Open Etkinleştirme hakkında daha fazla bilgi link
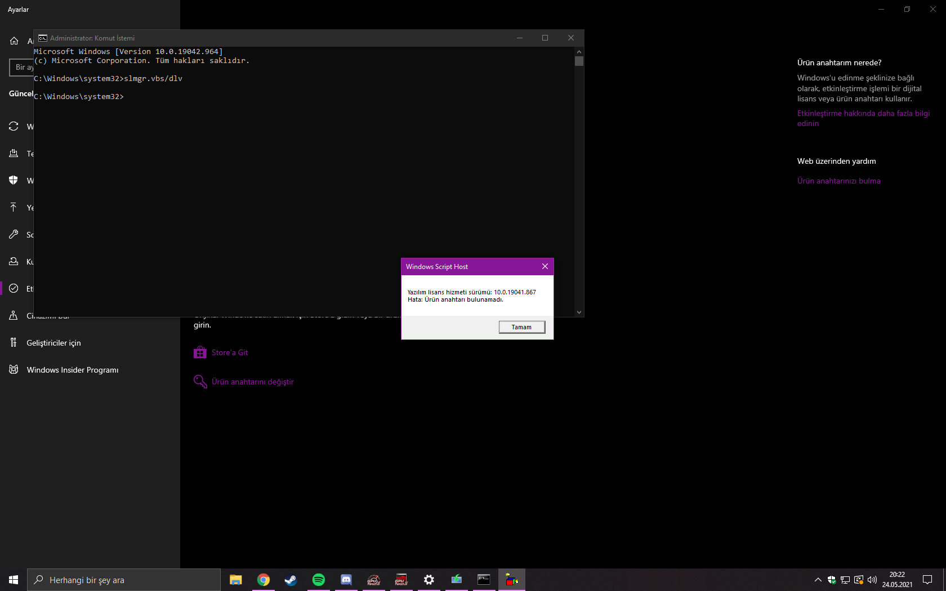The width and height of the screenshot is (946, 591). tap(863, 118)
